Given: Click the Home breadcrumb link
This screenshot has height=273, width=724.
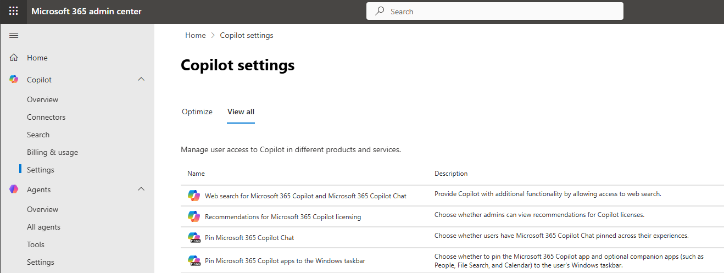Looking at the screenshot, I should [195, 35].
